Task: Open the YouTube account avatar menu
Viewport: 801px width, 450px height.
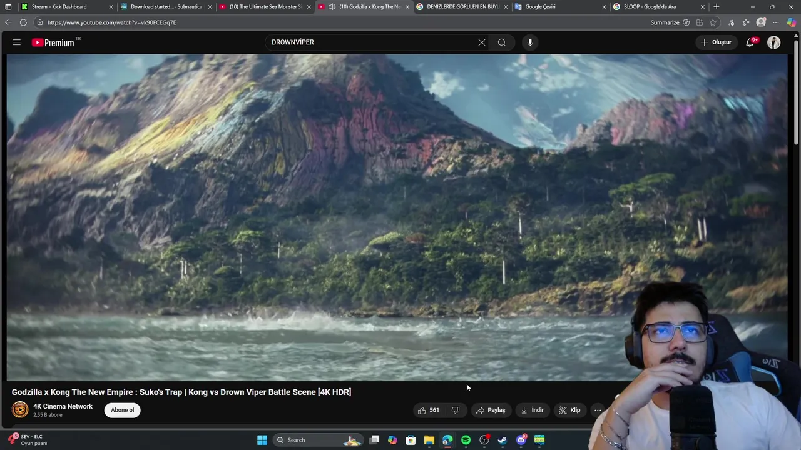Action: click(774, 42)
